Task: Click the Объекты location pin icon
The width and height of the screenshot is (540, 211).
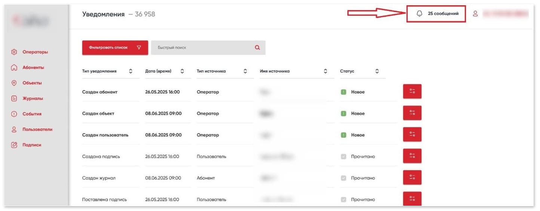Action: point(14,83)
